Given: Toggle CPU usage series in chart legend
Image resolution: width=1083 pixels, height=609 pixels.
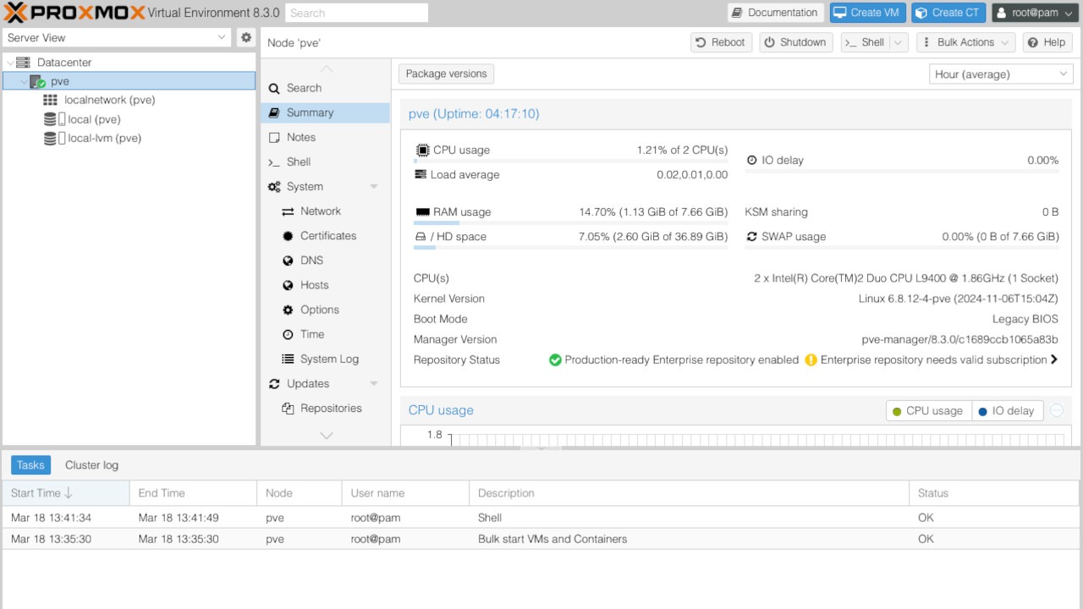Looking at the screenshot, I should point(928,411).
